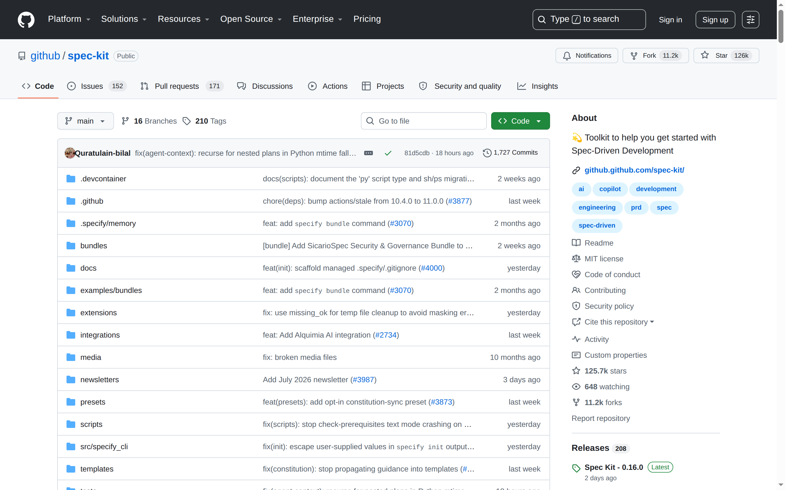This screenshot has width=785, height=490.
Task: Focus the Go to file input
Action: [x=424, y=121]
